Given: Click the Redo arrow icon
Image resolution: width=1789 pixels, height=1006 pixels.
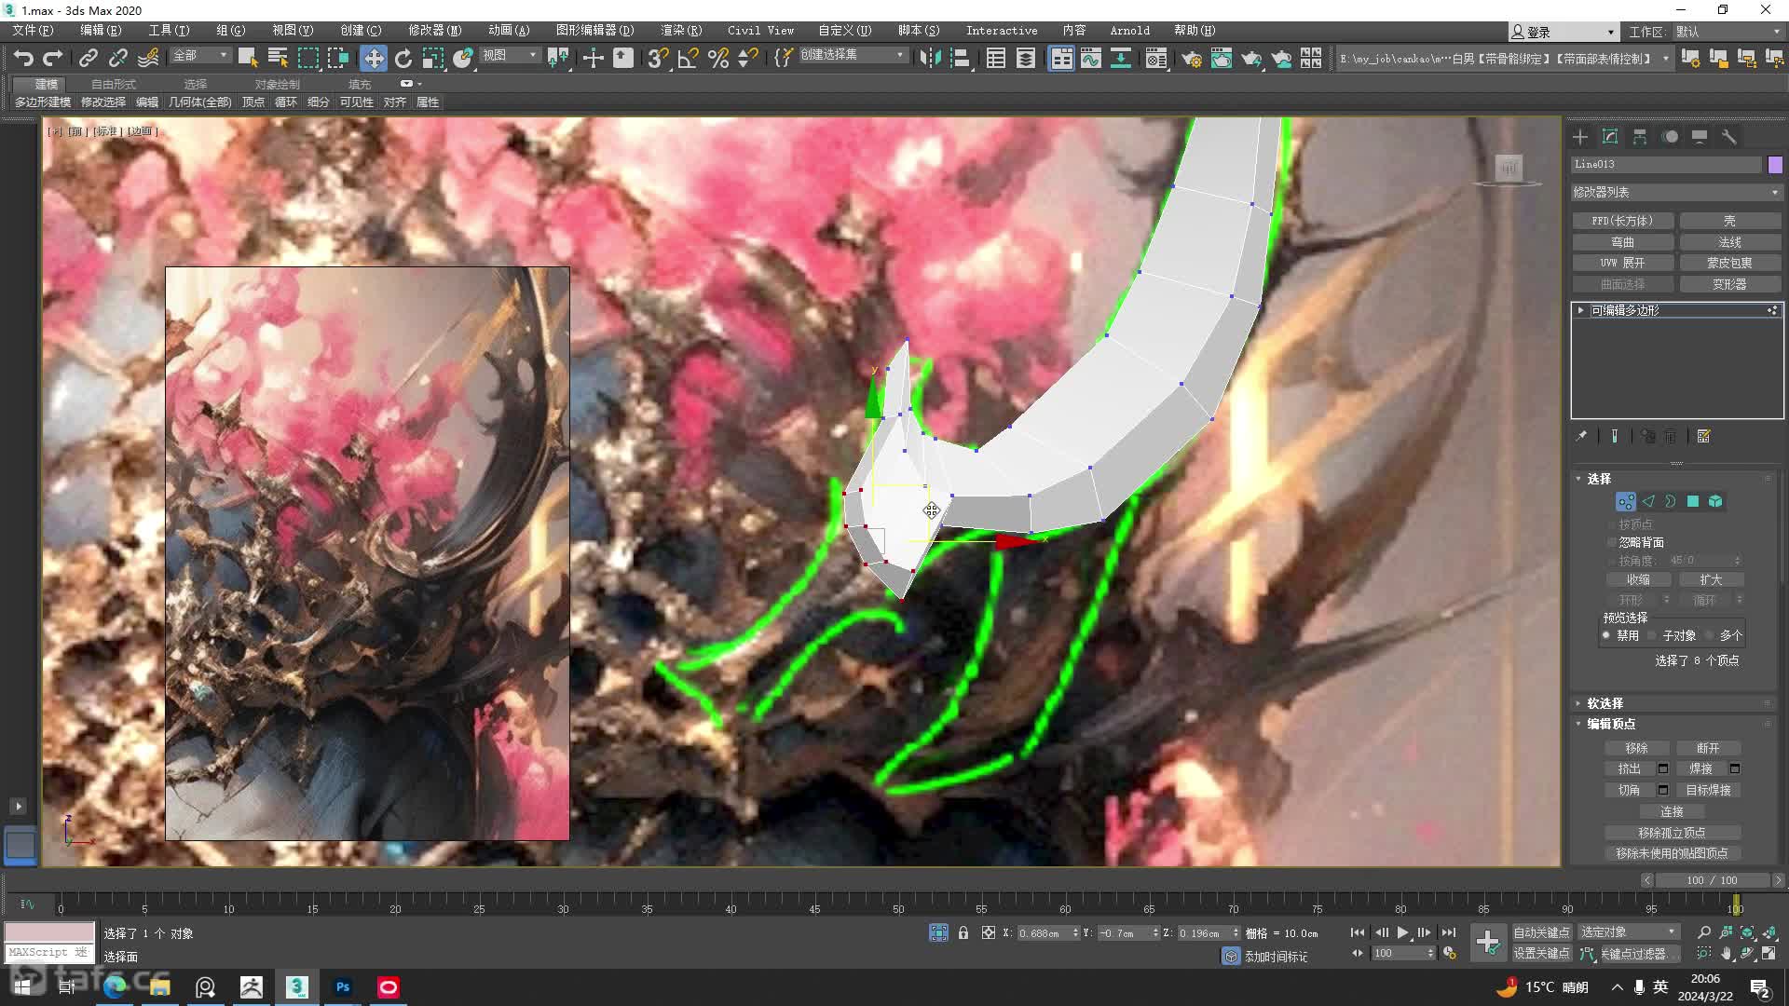Looking at the screenshot, I should 53,58.
